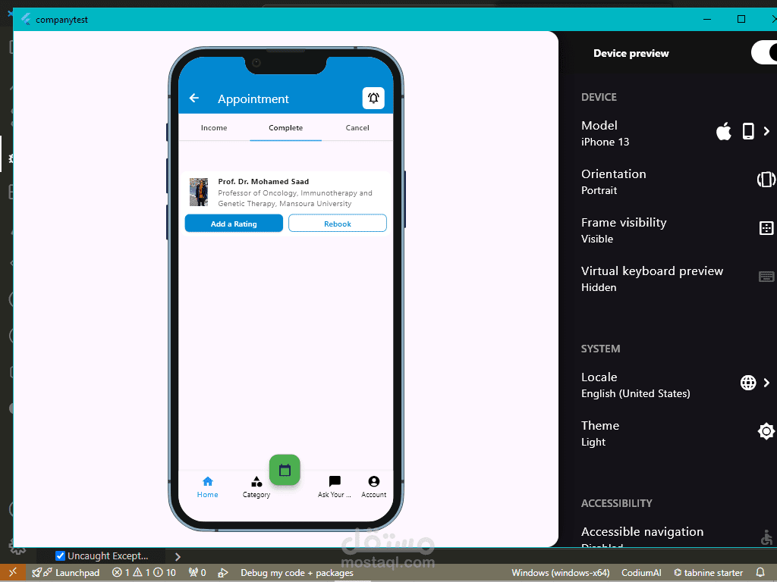Click Debug my code + packages
This screenshot has width=777, height=582.
(x=297, y=573)
